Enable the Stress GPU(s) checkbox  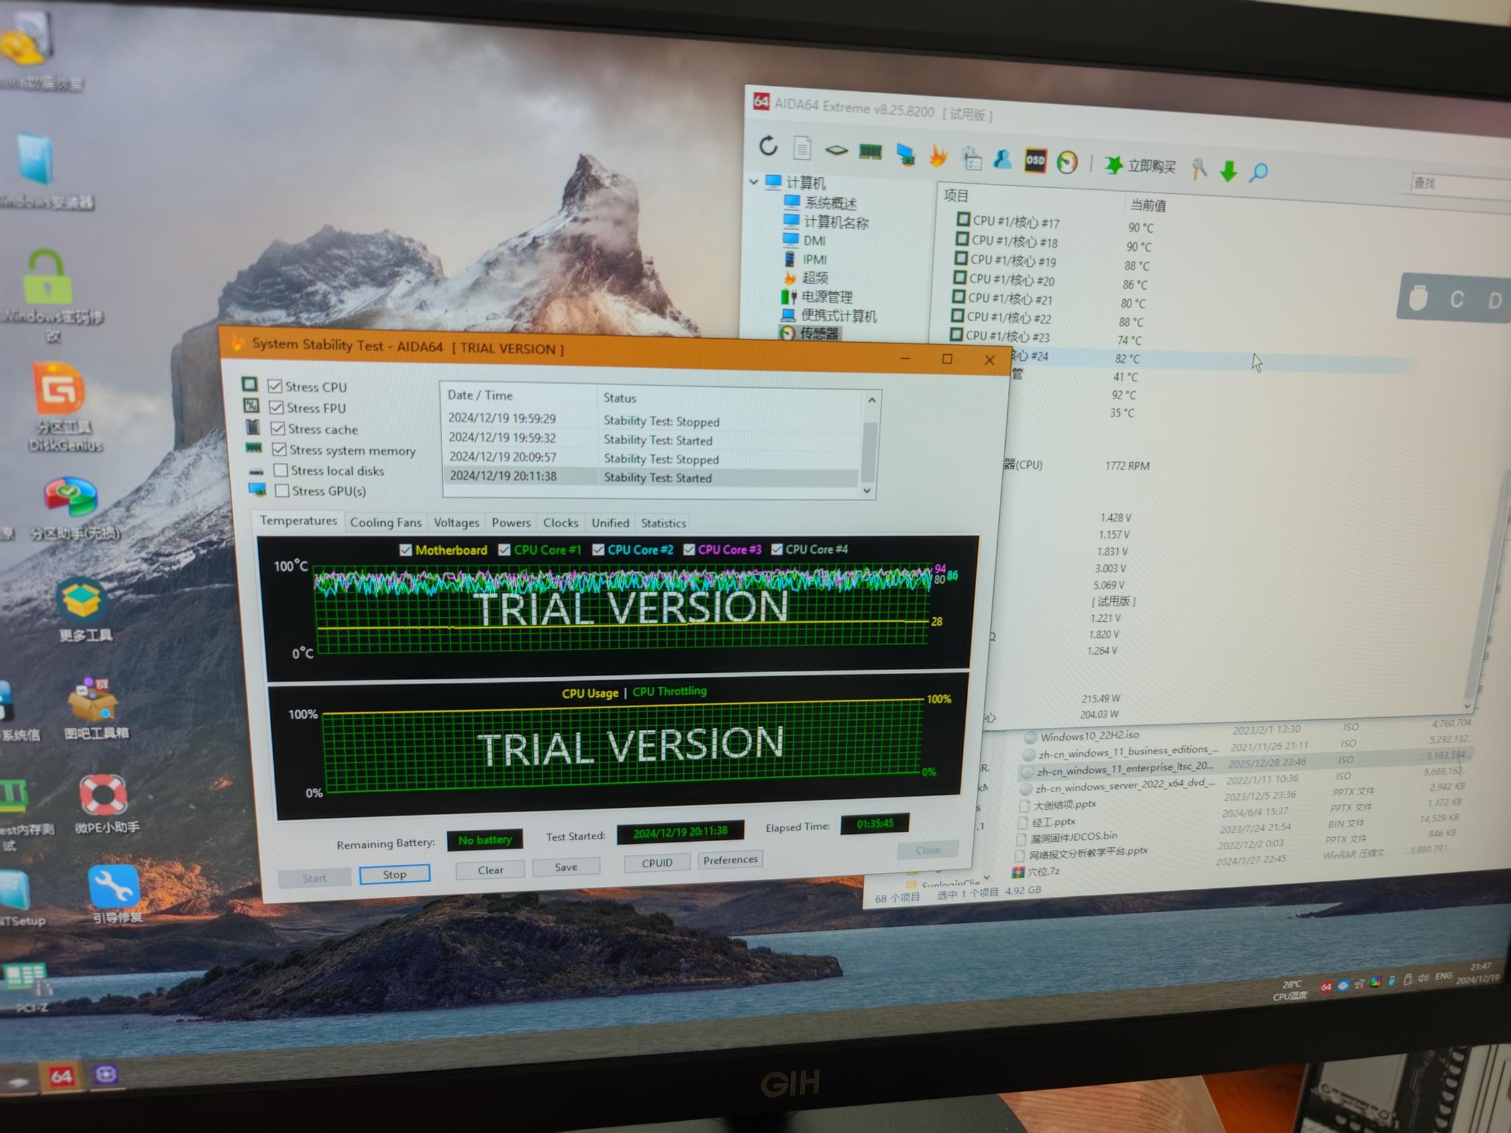pos(282,490)
